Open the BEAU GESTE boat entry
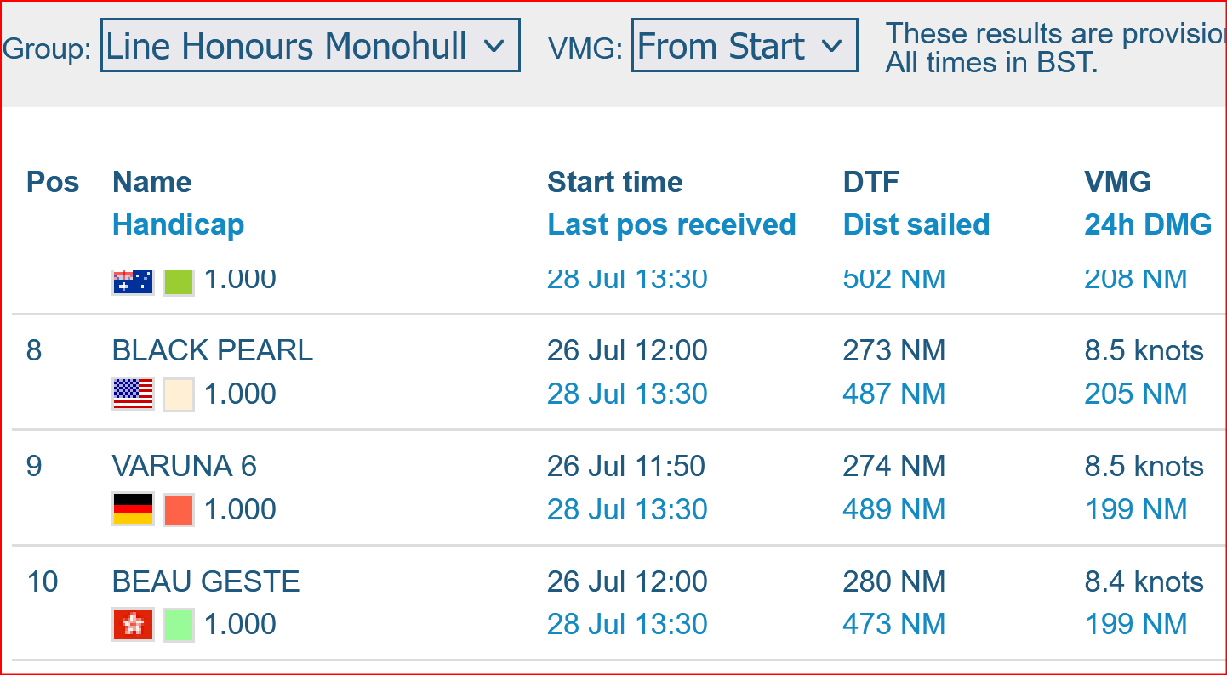Viewport: 1227px width, 675px height. coord(206,581)
